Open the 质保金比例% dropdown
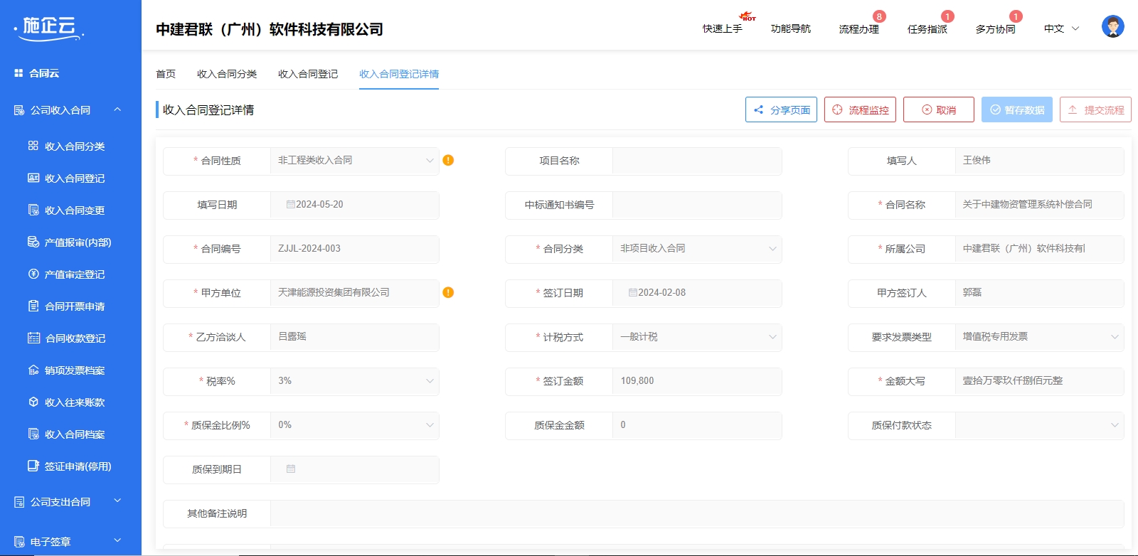 (355, 425)
